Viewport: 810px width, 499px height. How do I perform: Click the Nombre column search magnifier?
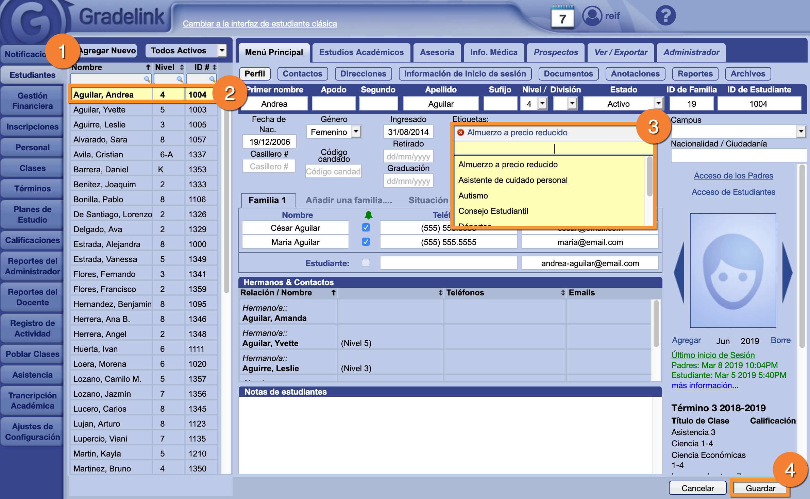point(147,79)
